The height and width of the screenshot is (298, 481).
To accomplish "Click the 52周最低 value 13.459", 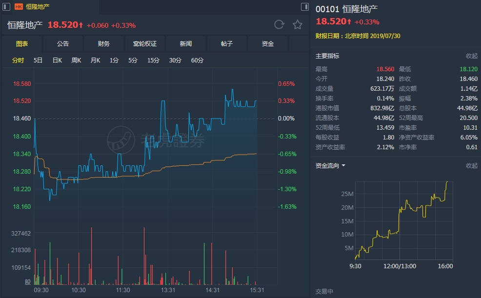I will pyautogui.click(x=385, y=127).
